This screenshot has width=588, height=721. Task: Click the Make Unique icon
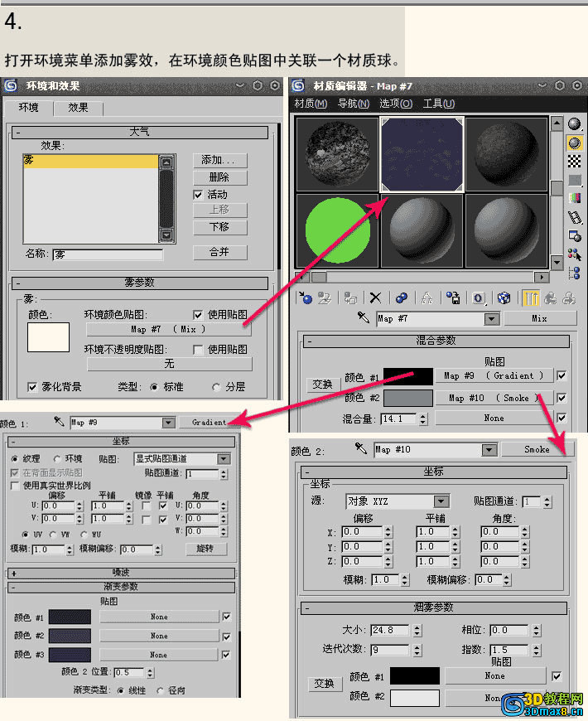427,298
